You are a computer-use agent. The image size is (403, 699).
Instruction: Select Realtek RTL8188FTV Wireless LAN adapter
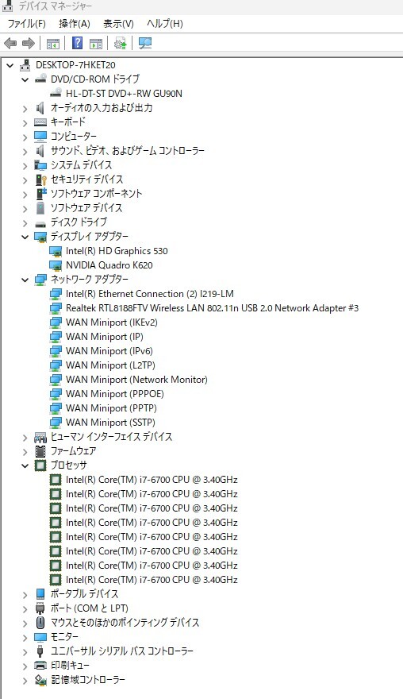tap(212, 308)
